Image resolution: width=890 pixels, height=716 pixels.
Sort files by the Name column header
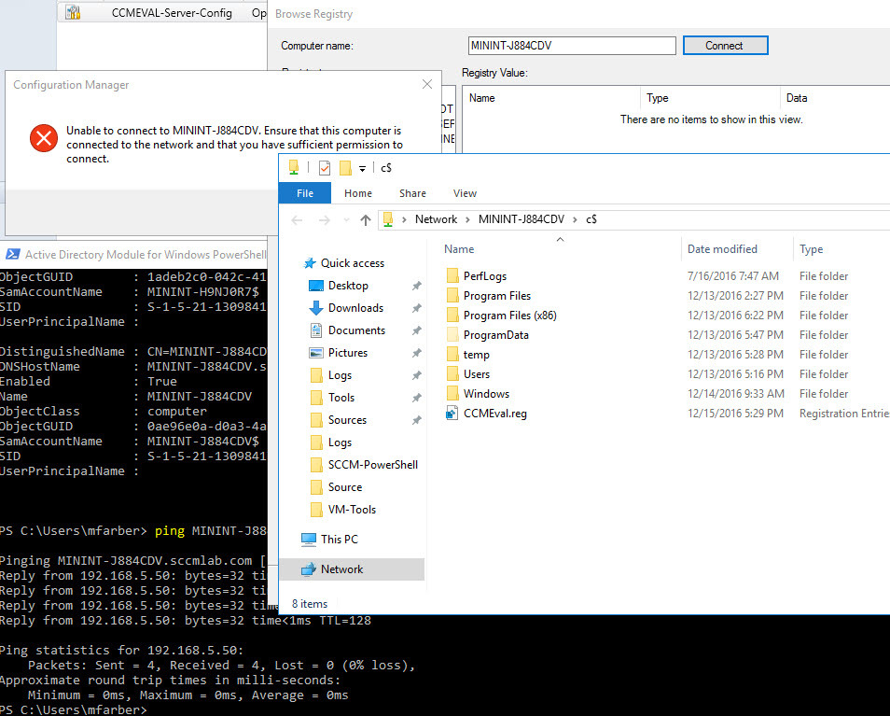click(459, 248)
